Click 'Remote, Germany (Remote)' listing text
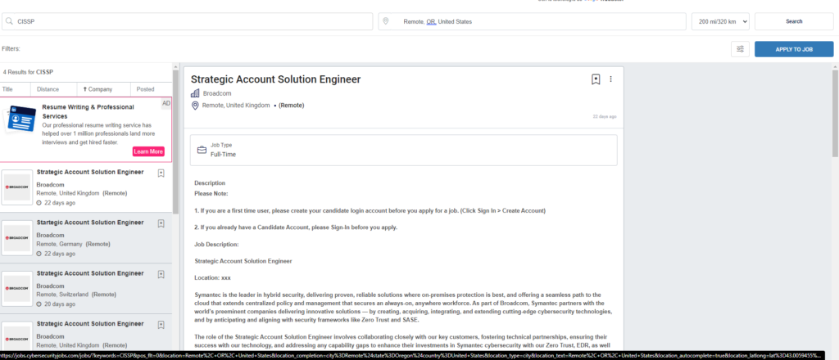 tap(73, 244)
